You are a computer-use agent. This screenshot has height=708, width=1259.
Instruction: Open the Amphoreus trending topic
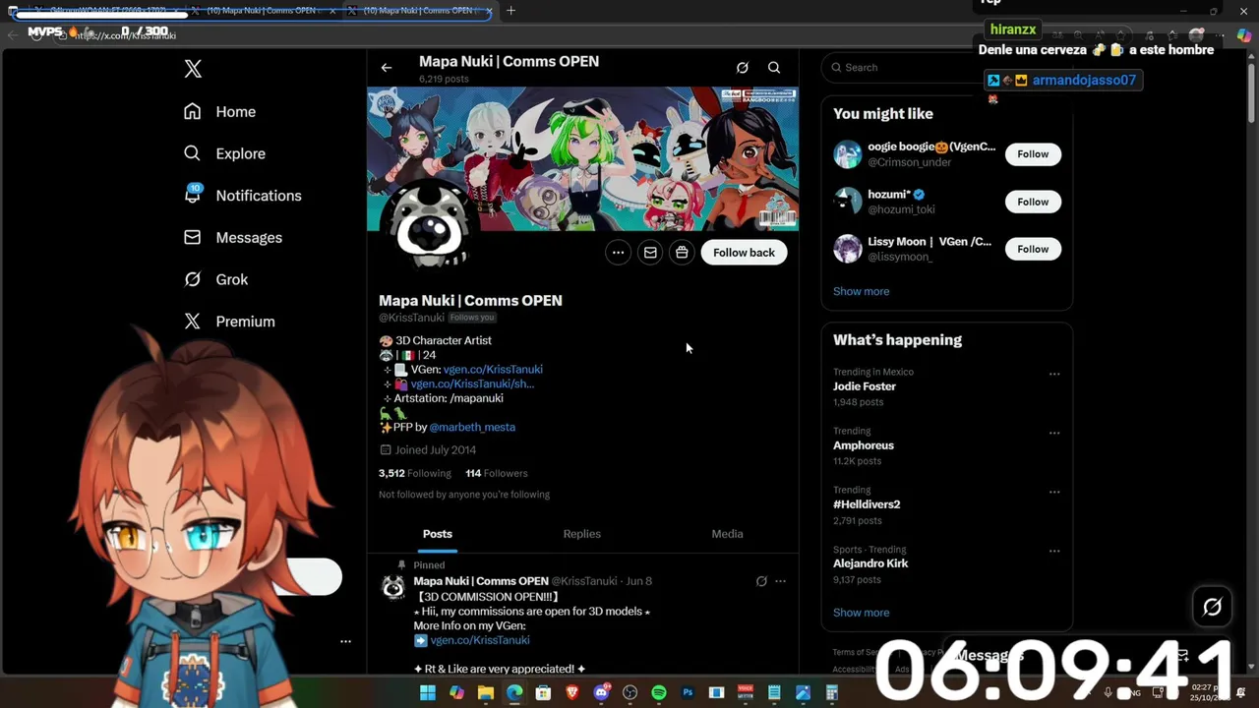pos(864,445)
